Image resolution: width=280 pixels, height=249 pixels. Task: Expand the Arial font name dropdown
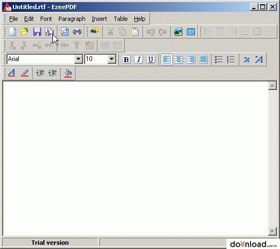pyautogui.click(x=78, y=59)
